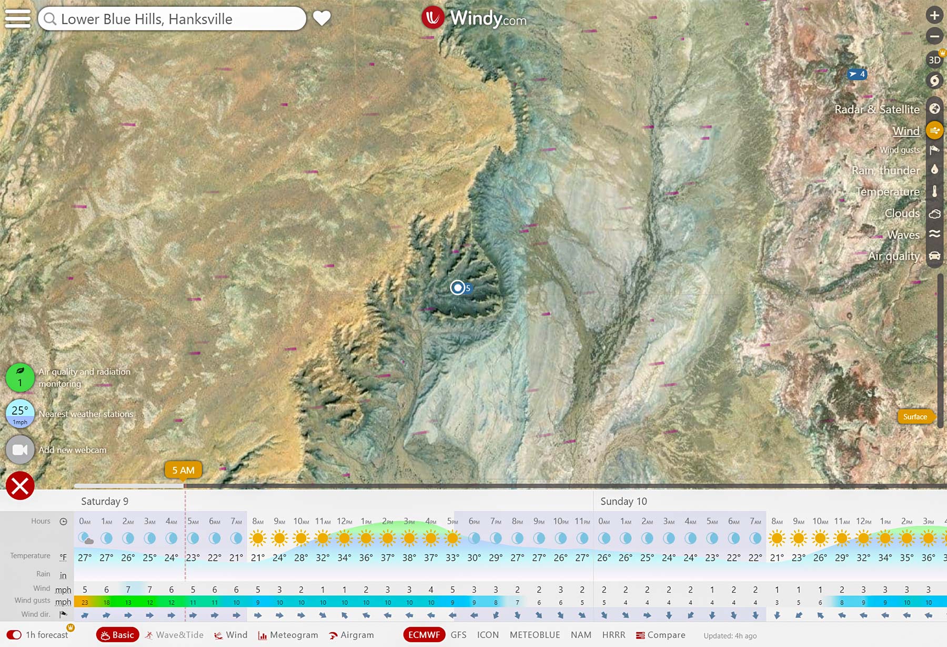Select the Temperature layer thermometer icon

tap(934, 192)
